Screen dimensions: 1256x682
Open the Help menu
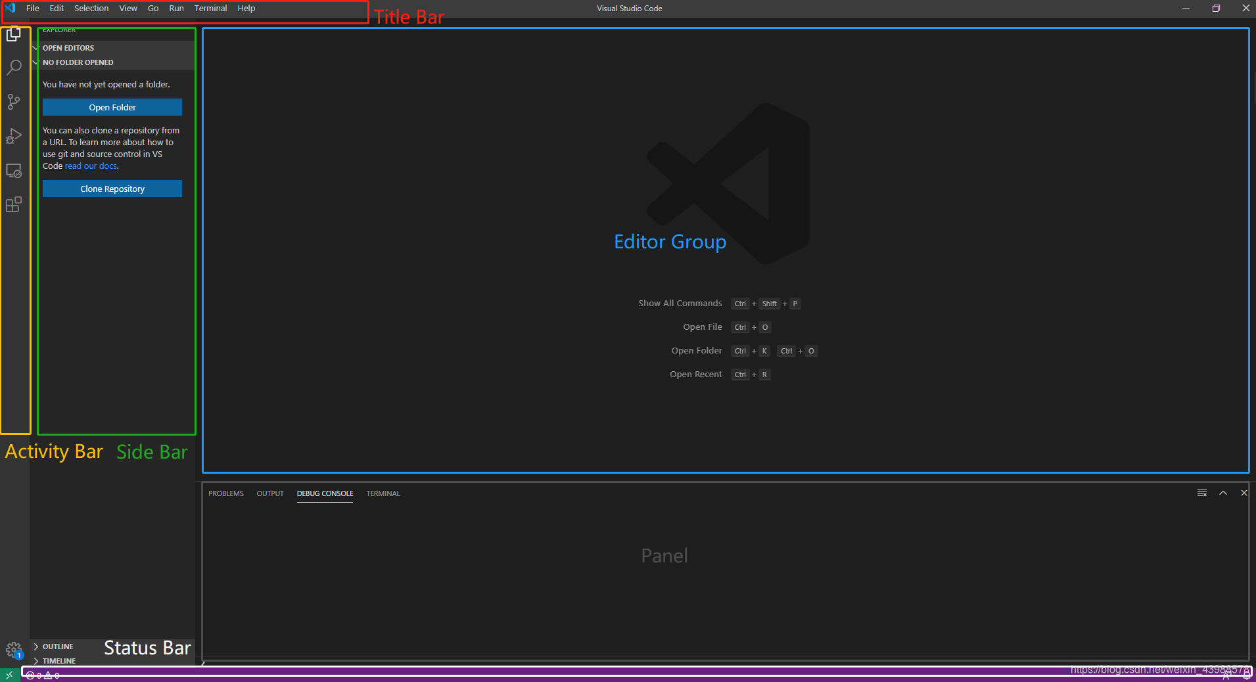(x=246, y=9)
